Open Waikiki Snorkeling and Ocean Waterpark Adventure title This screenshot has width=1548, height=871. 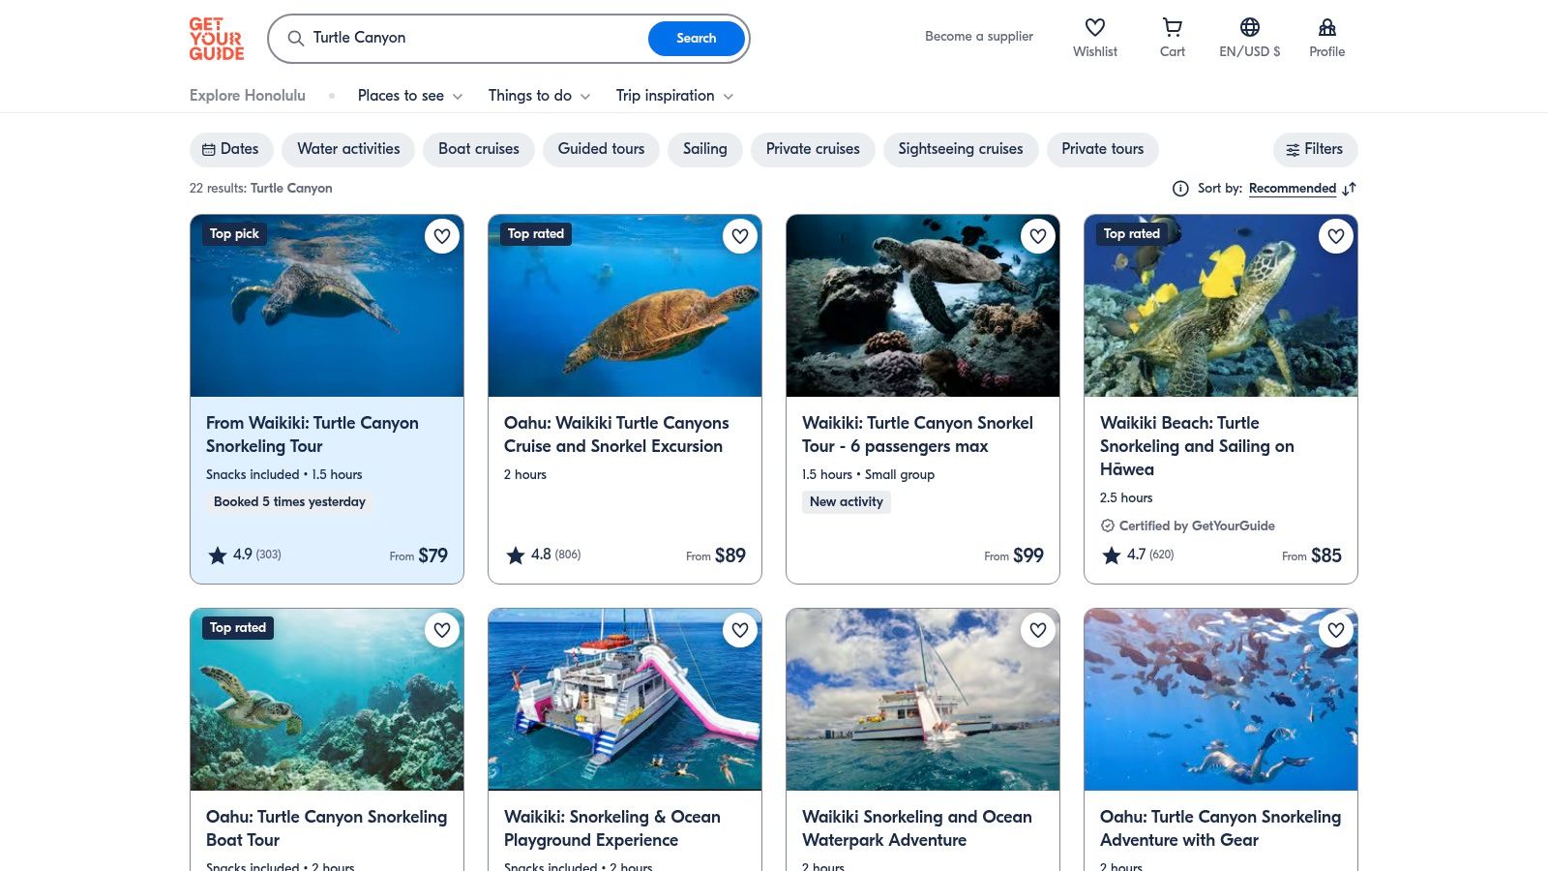coord(917,828)
